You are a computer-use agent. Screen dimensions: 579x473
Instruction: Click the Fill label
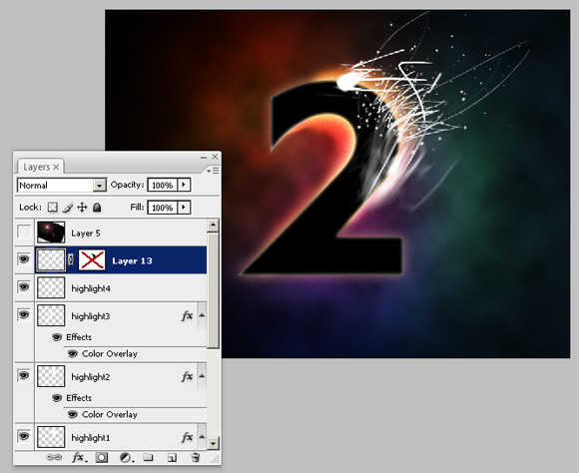coord(137,208)
